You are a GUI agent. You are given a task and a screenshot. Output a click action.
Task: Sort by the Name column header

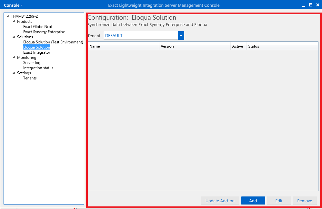tap(124, 46)
